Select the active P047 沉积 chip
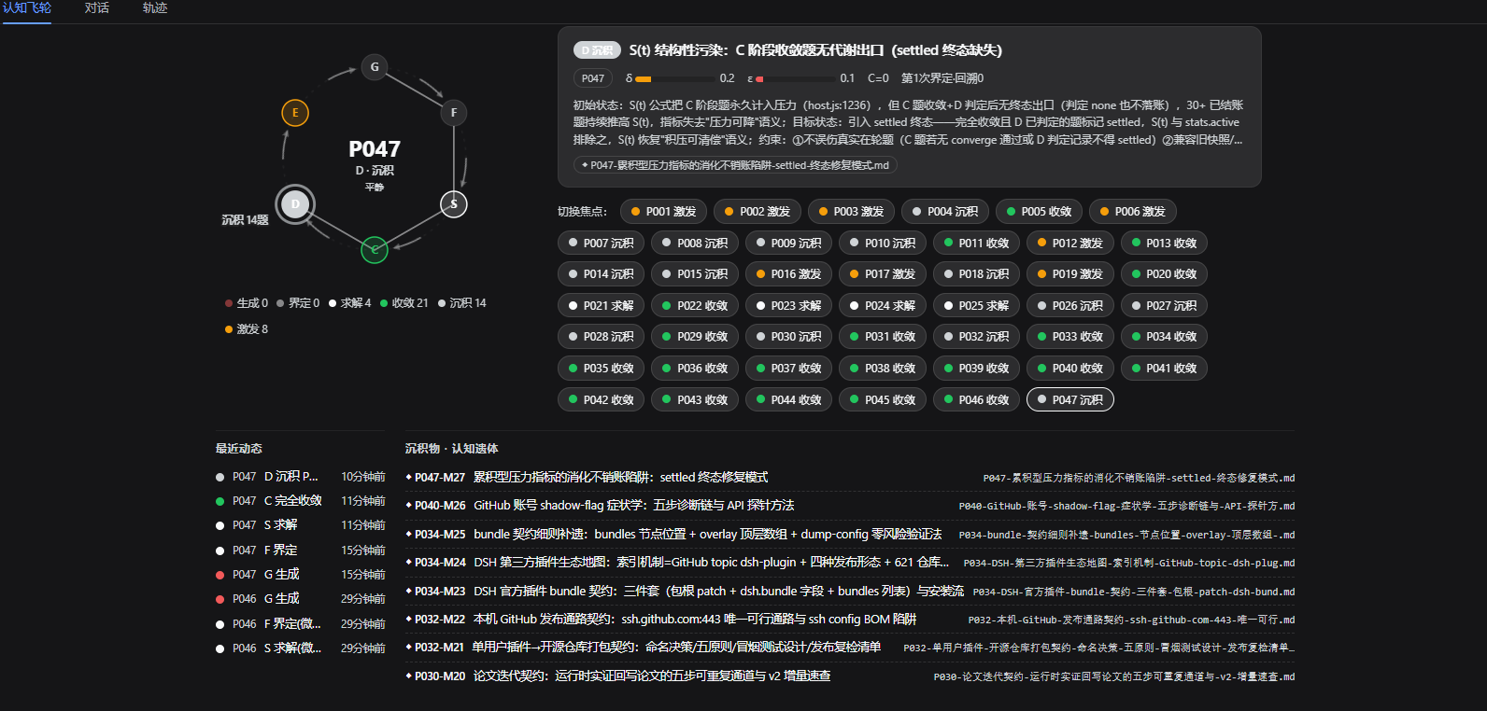This screenshot has width=1487, height=711. (x=1070, y=400)
